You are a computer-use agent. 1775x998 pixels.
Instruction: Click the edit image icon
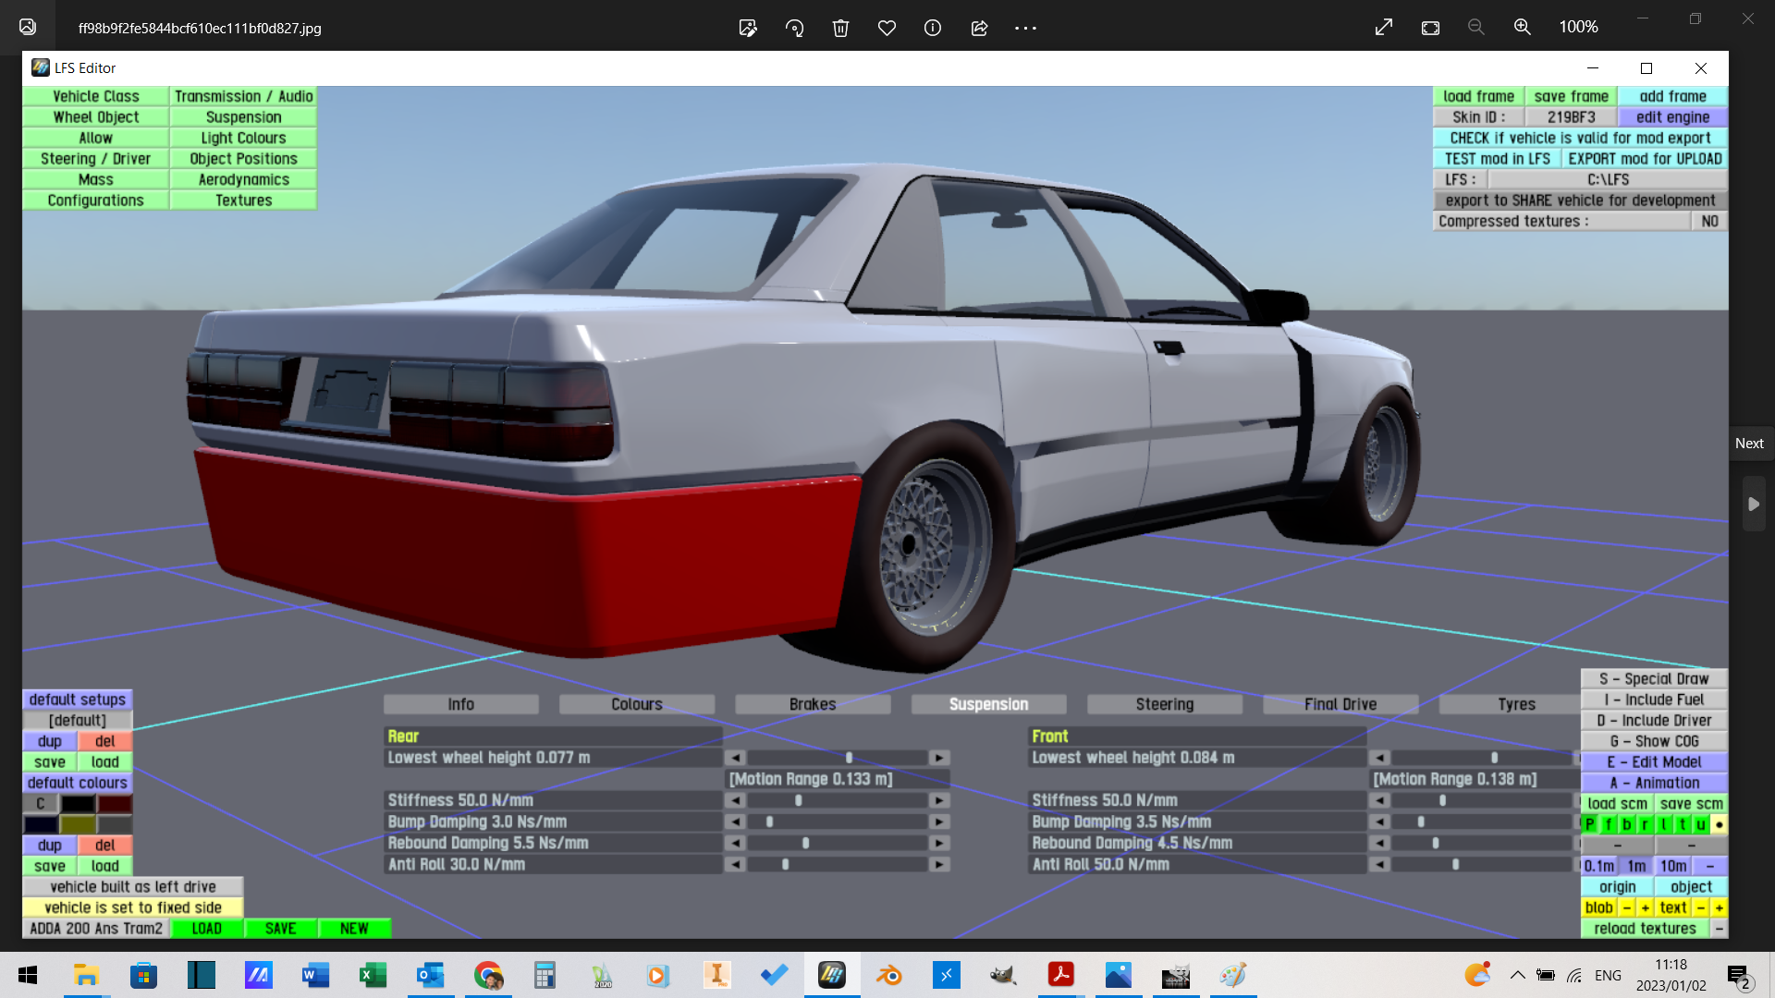click(x=748, y=28)
